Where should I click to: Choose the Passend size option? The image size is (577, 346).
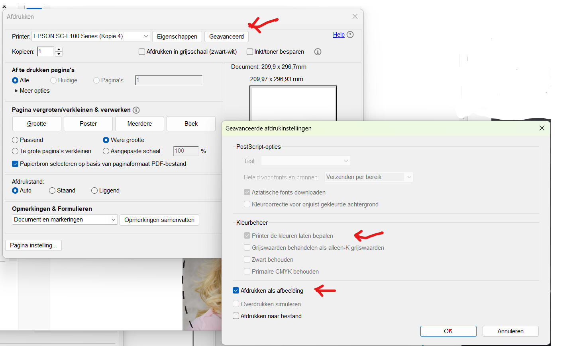click(x=15, y=140)
